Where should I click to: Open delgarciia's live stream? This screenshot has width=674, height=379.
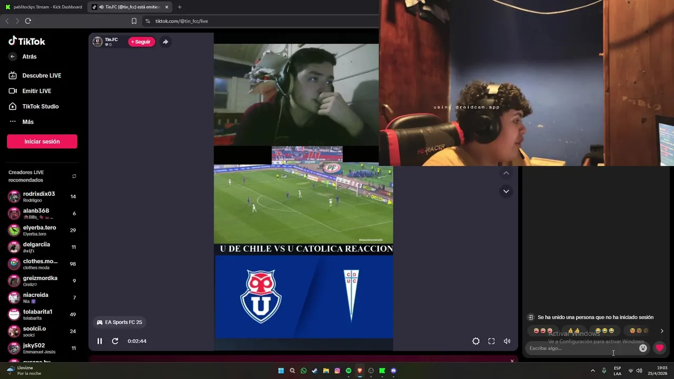[x=42, y=247]
